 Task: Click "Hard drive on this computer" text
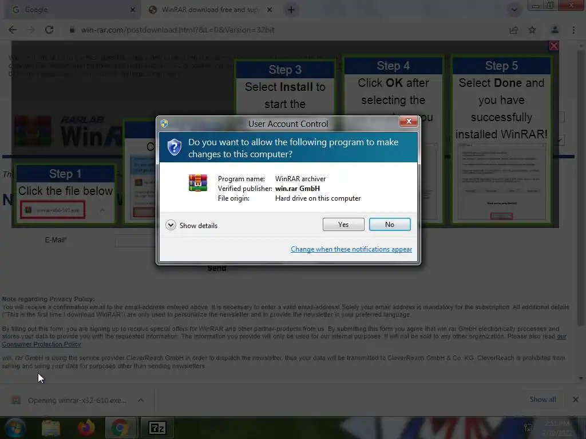318,198
